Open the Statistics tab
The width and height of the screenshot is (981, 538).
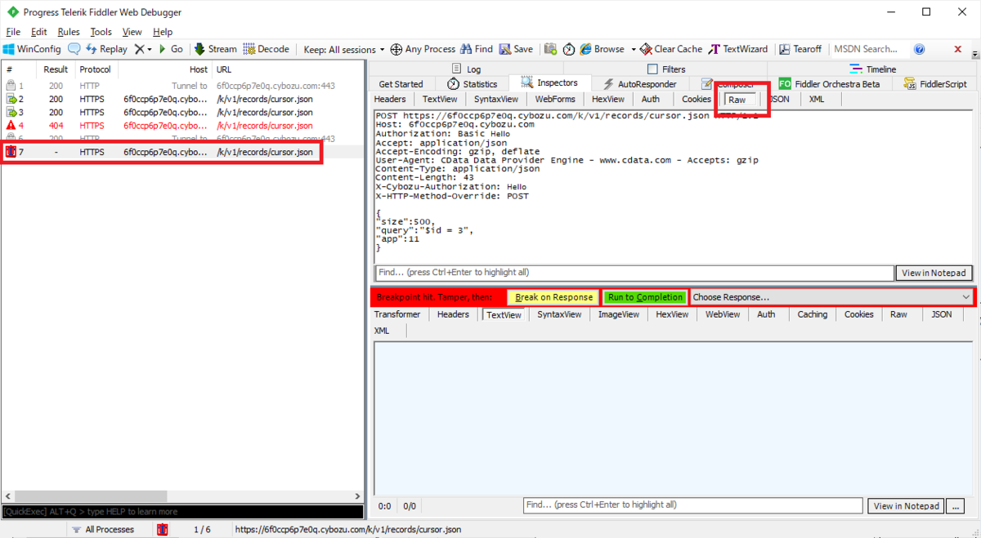(472, 84)
